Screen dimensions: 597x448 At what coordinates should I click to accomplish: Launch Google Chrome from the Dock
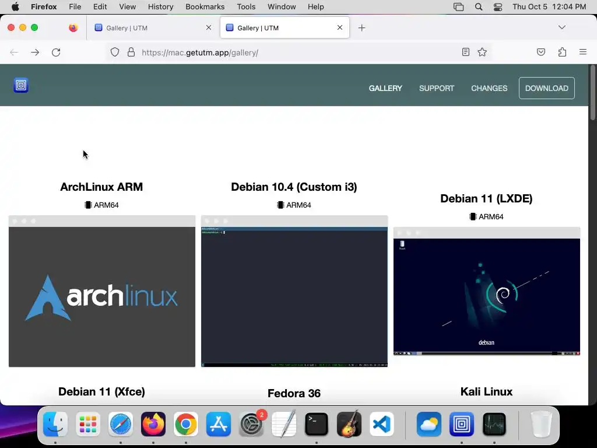click(x=186, y=424)
